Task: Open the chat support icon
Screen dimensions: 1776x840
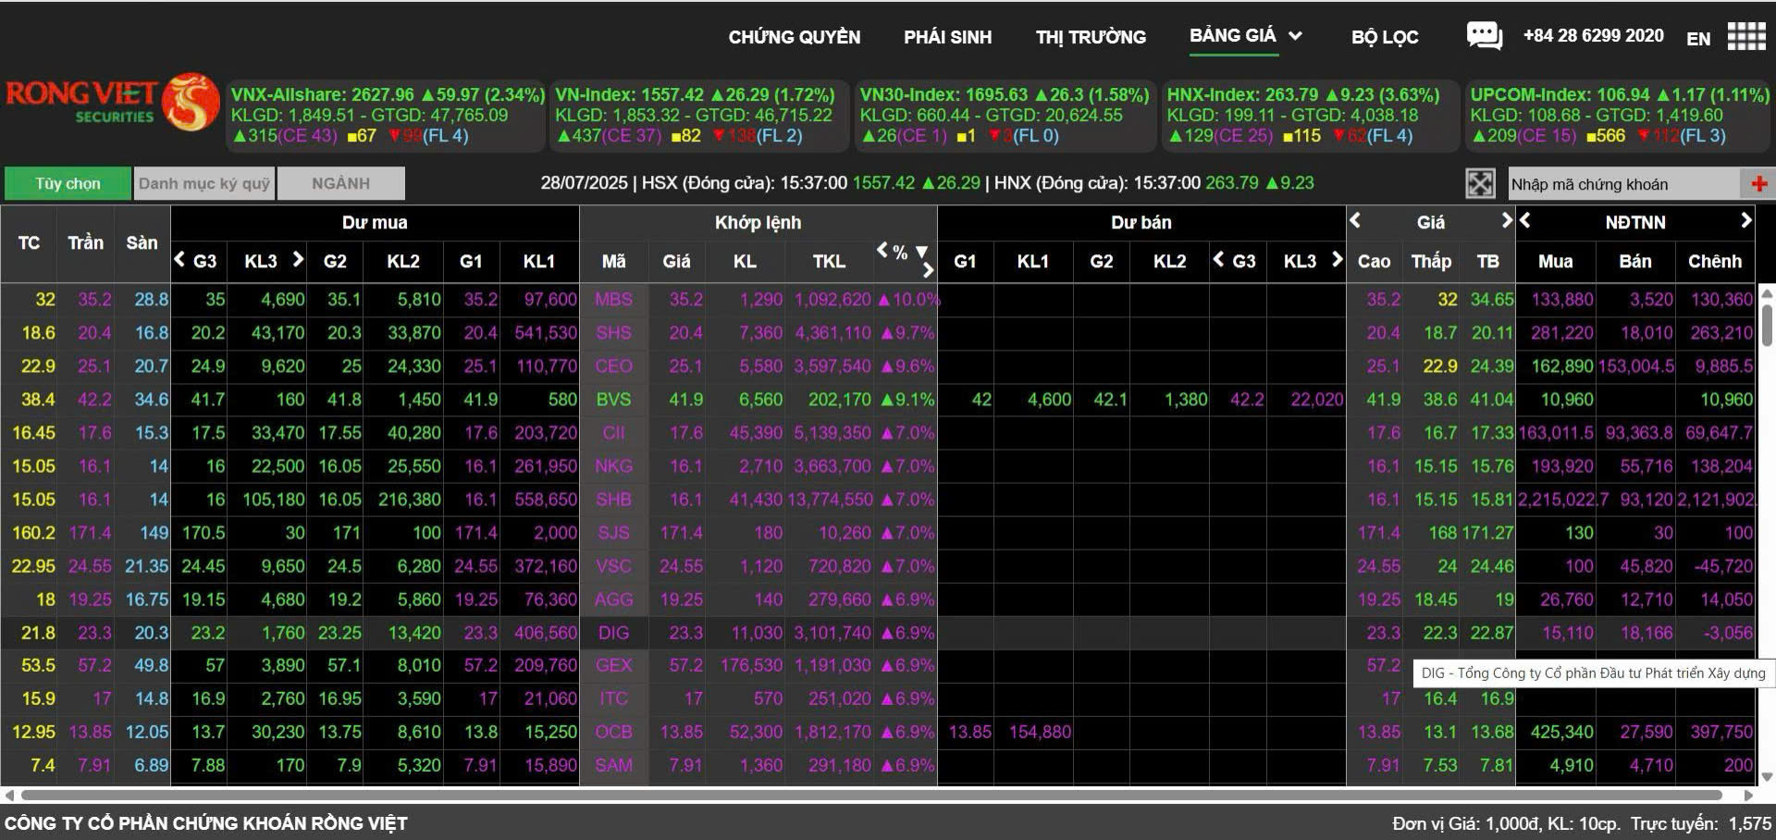Action: click(x=1484, y=36)
